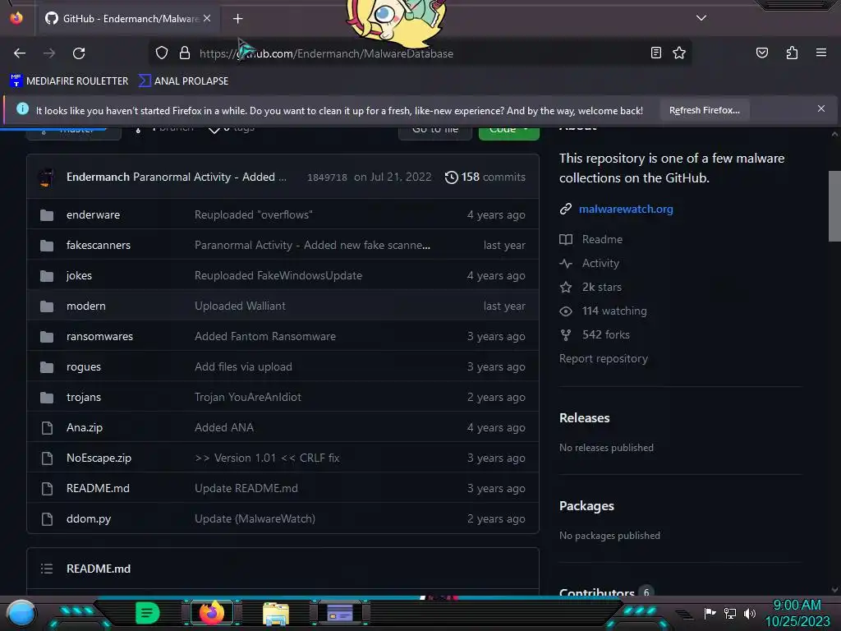This screenshot has height=631, width=841.
Task: Click the volume speaker tray icon
Action: pyautogui.click(x=749, y=613)
